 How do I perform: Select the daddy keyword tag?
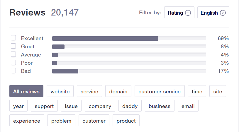pyautogui.click(x=130, y=106)
